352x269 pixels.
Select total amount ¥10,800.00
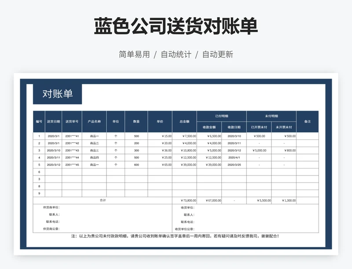pos(184,151)
